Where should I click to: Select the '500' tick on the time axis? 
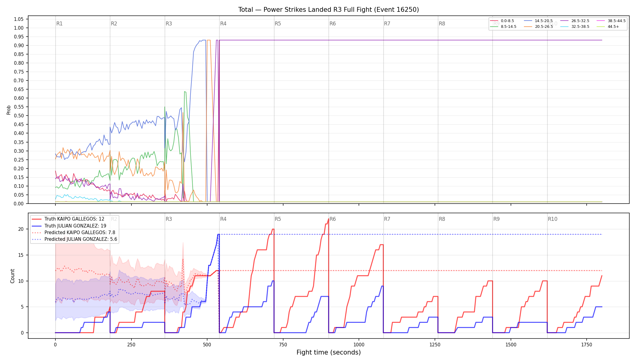[x=207, y=345]
